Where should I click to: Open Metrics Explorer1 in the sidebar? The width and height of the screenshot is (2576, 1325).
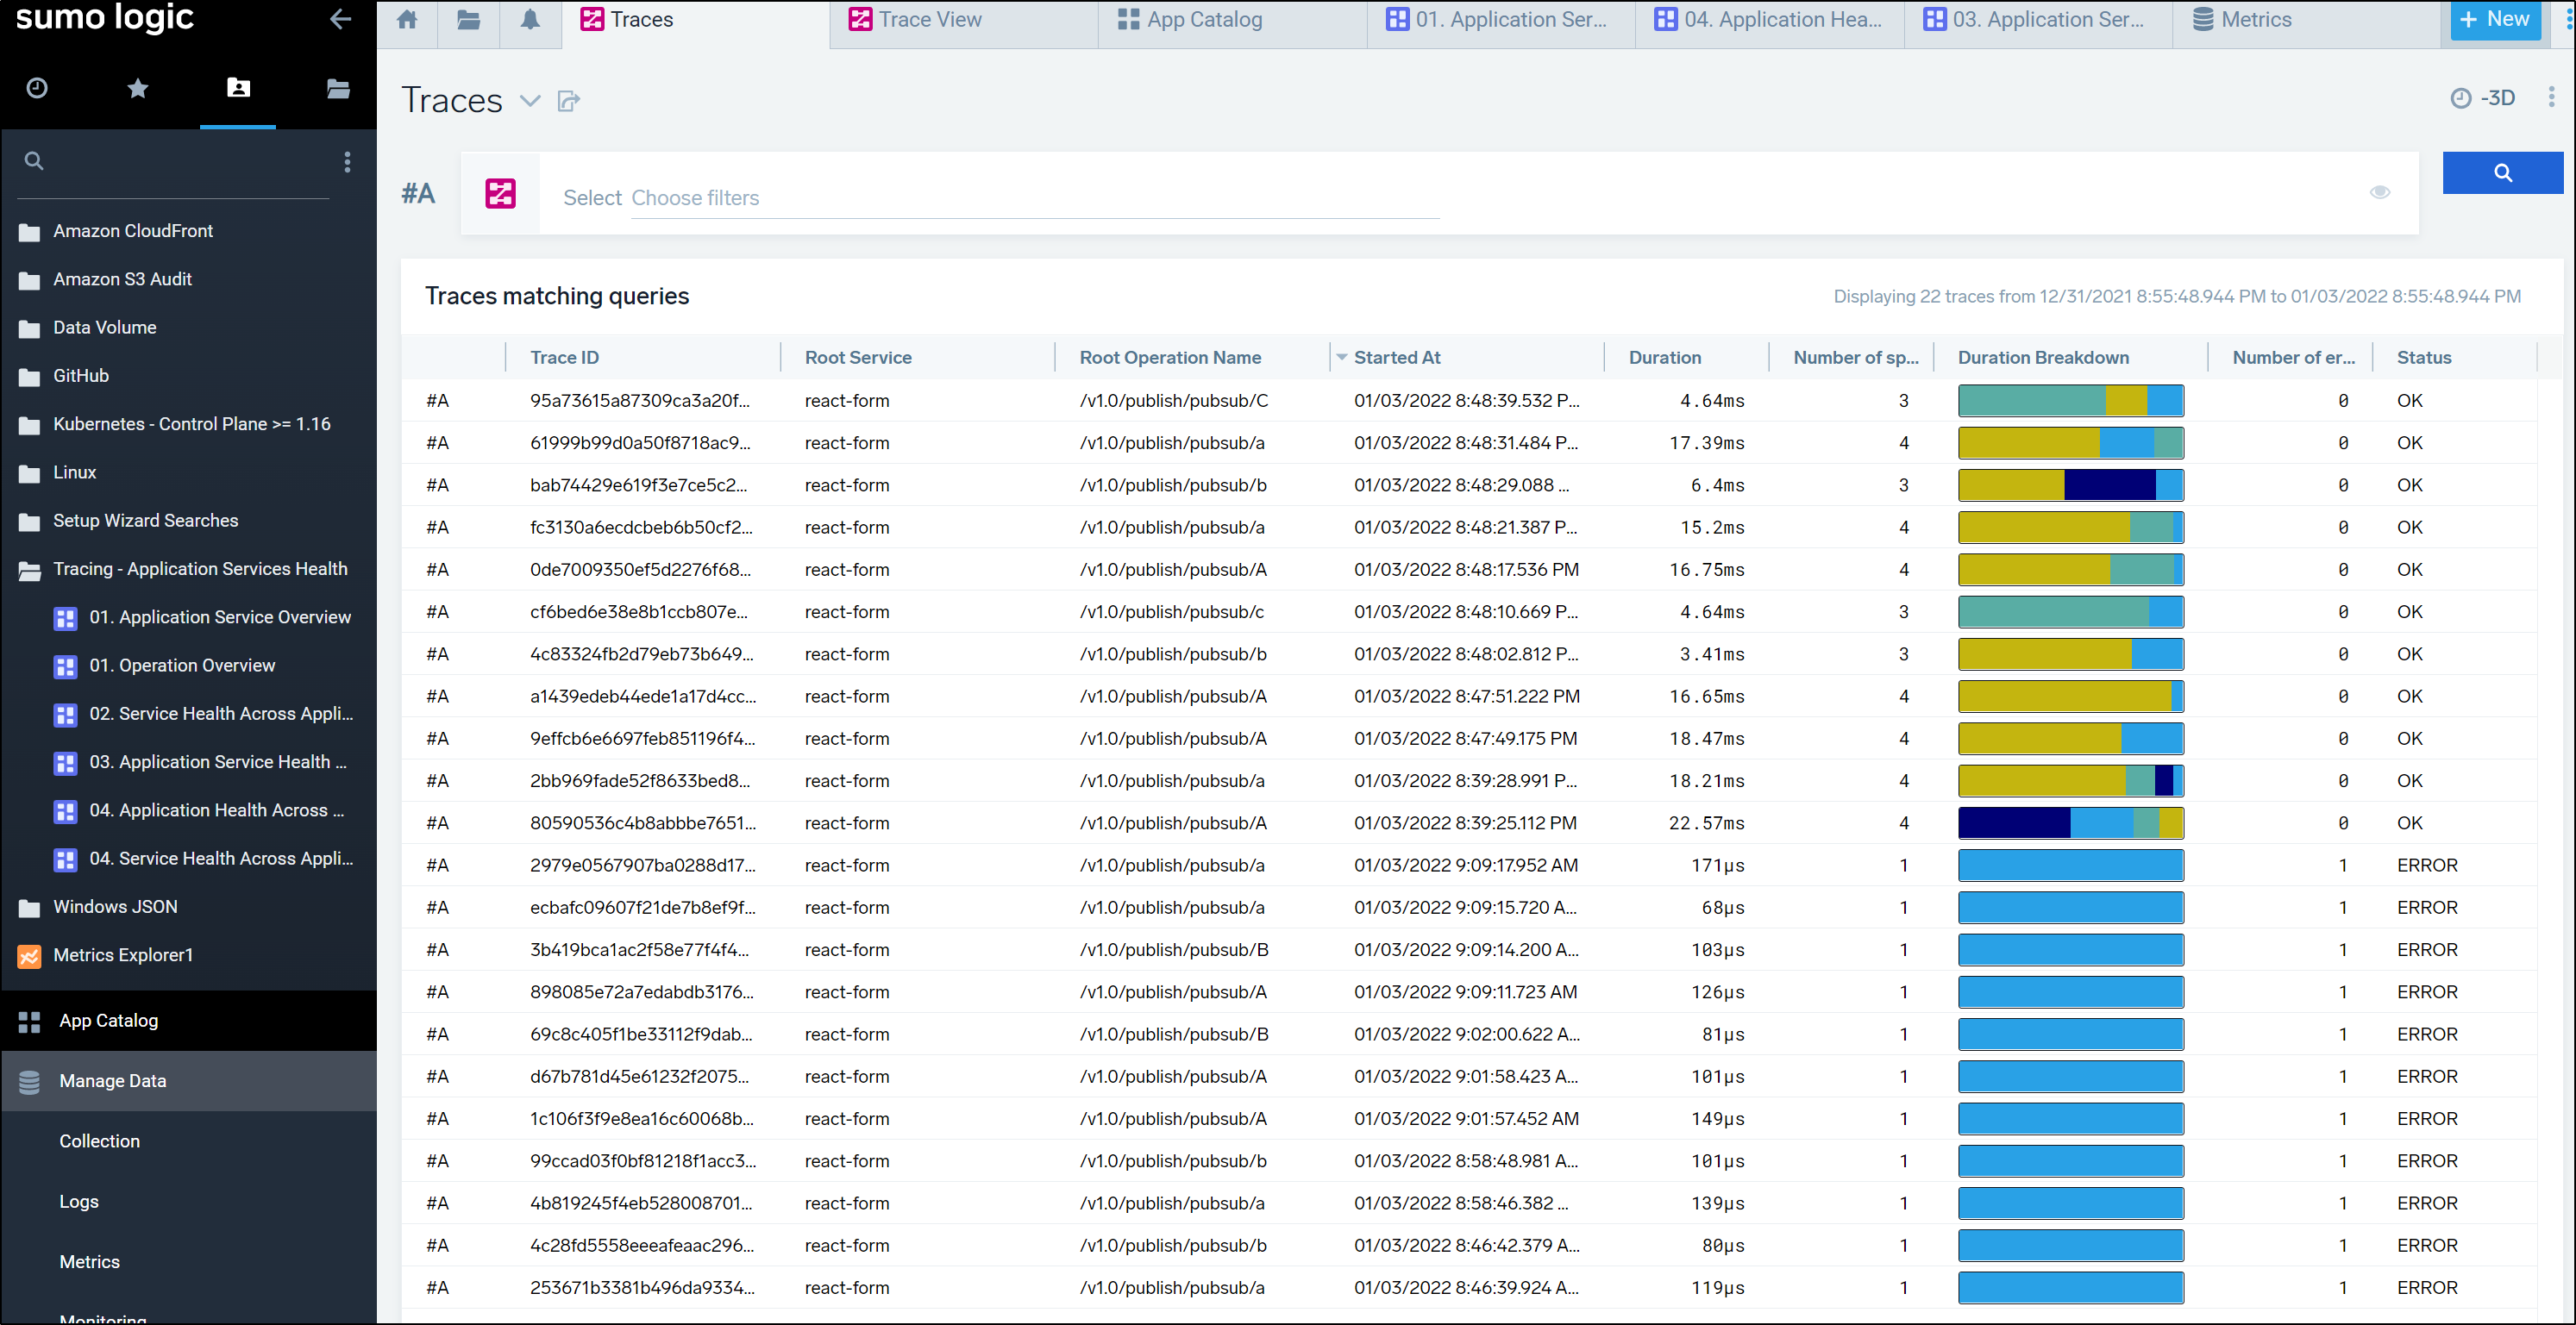(123, 955)
